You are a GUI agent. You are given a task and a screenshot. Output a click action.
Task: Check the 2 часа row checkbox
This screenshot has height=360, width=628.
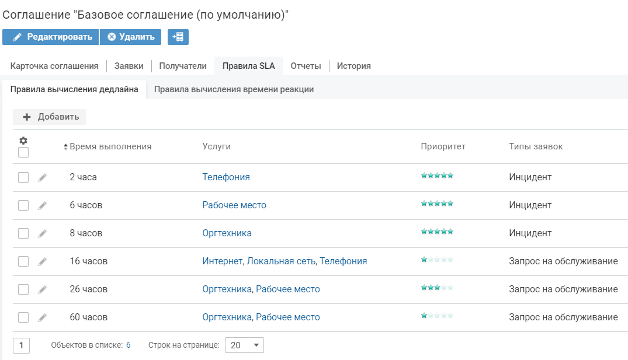point(23,177)
